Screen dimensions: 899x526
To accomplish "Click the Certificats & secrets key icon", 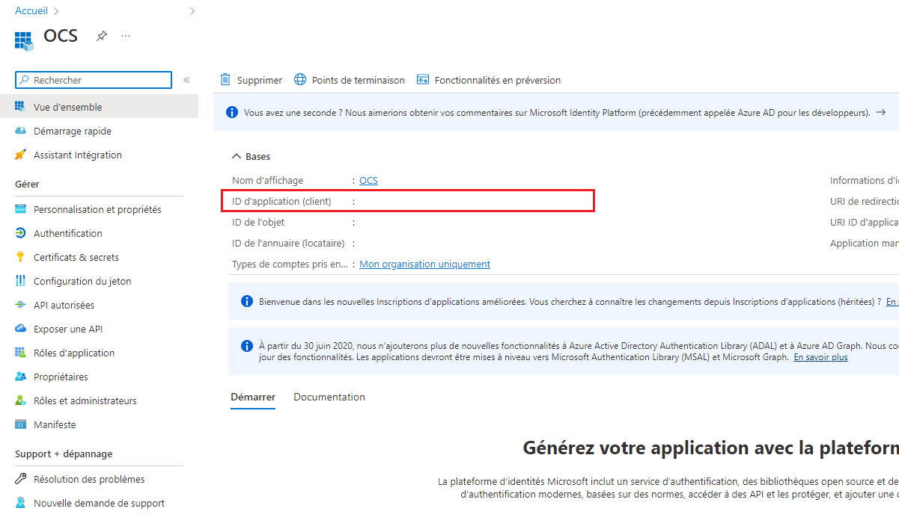I will click(x=20, y=257).
